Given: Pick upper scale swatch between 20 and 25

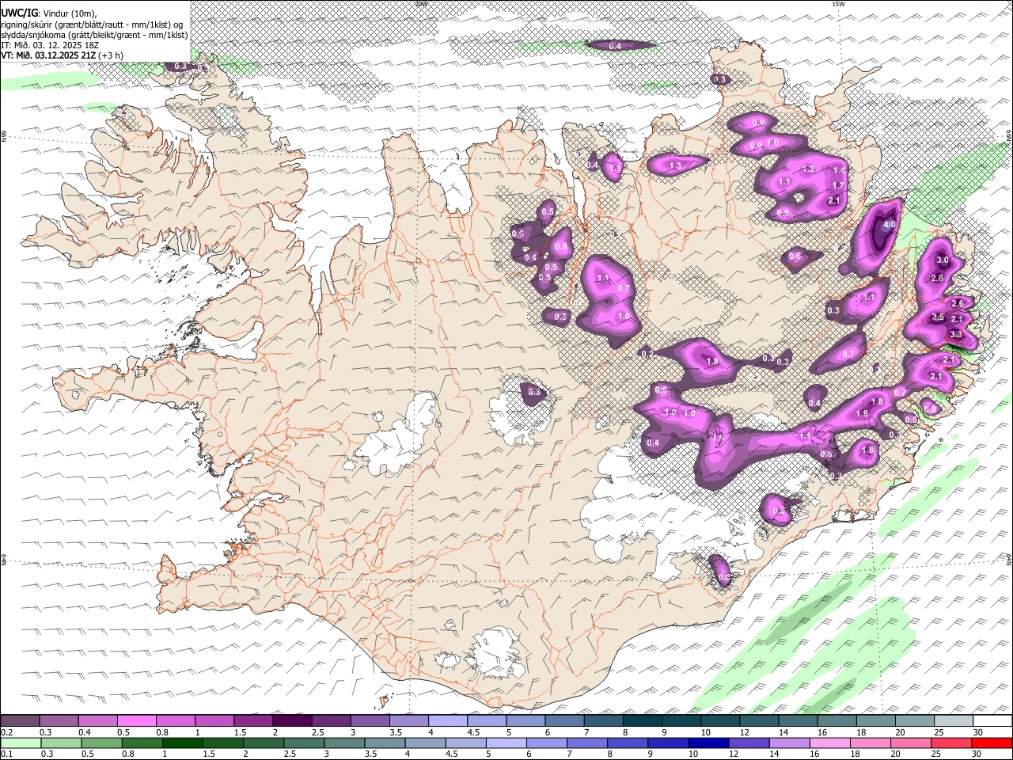Looking at the screenshot, I should point(915,721).
